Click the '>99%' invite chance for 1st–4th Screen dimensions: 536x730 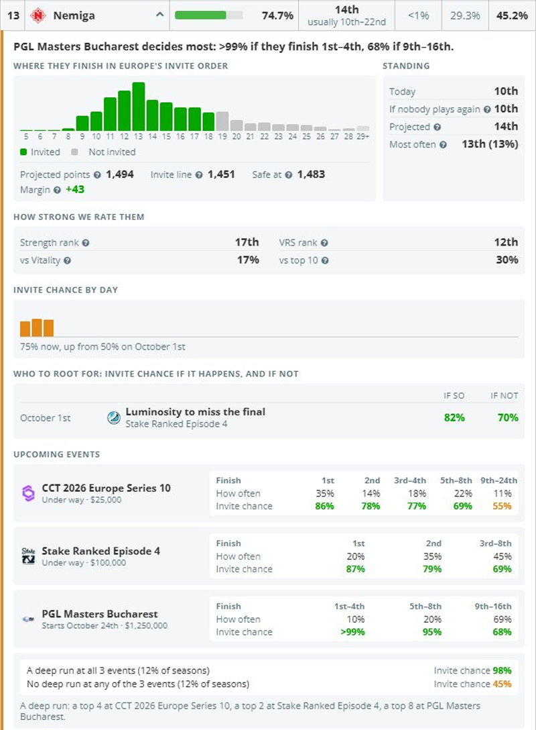(352, 632)
